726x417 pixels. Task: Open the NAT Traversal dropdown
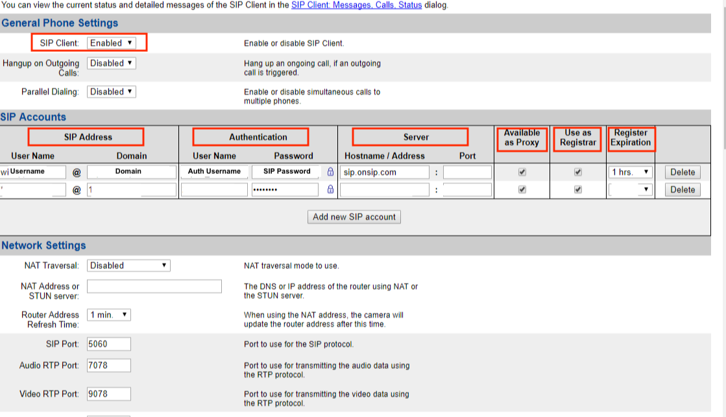[128, 266]
